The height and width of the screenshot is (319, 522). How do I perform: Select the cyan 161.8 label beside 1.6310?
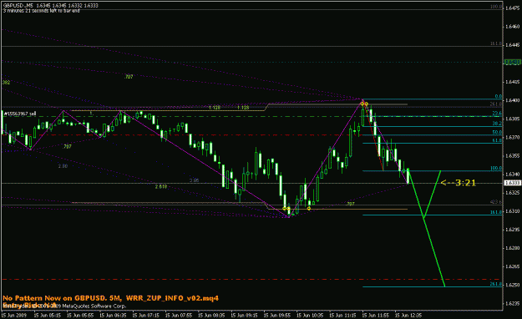496,212
